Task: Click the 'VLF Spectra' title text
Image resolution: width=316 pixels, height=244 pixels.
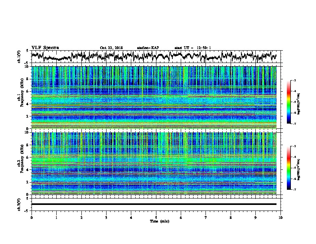Action: click(45, 48)
